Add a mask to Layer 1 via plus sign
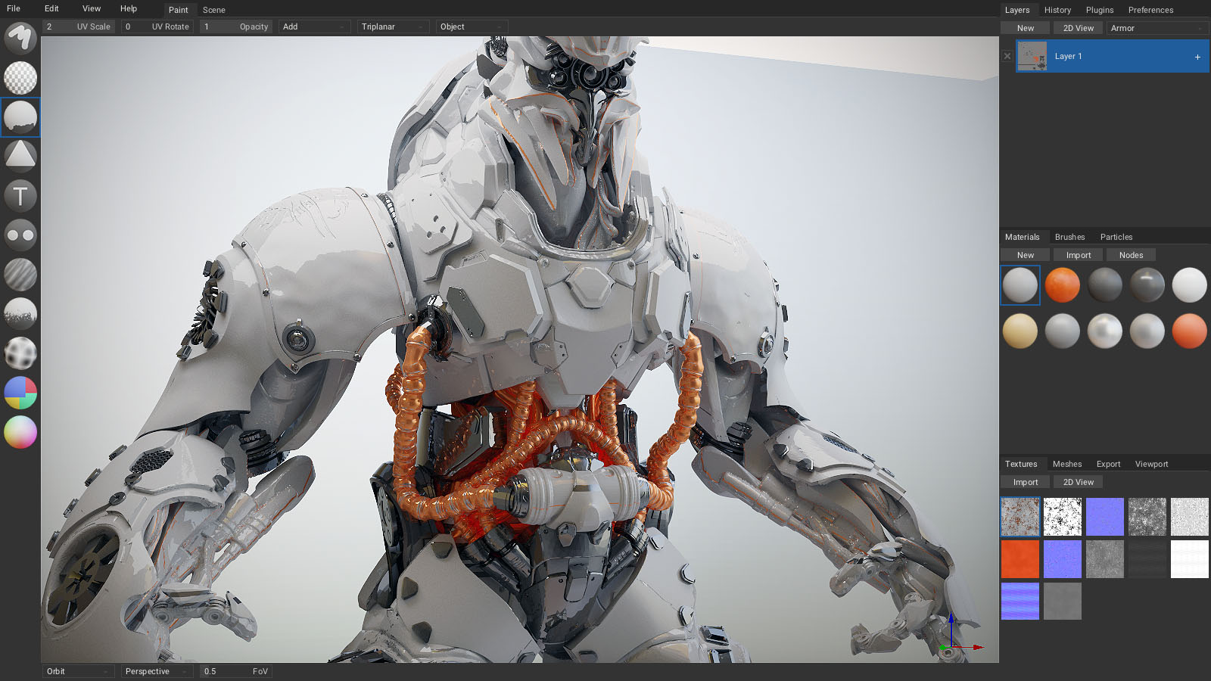1211x681 pixels. tap(1197, 56)
